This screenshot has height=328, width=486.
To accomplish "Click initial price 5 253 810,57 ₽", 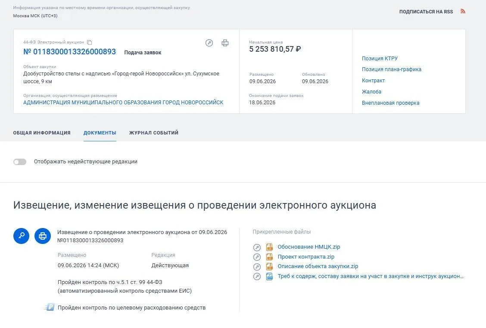I will pos(275,49).
